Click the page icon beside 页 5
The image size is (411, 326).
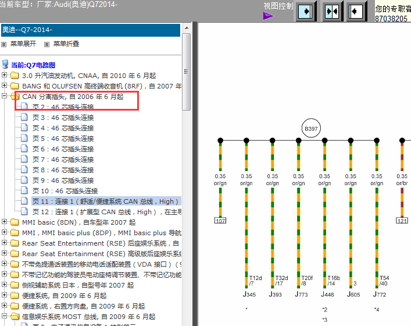[x=24, y=138]
